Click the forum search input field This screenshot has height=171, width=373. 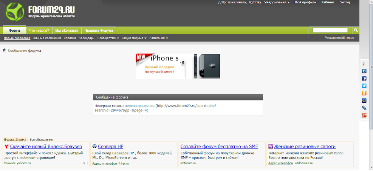(330, 30)
